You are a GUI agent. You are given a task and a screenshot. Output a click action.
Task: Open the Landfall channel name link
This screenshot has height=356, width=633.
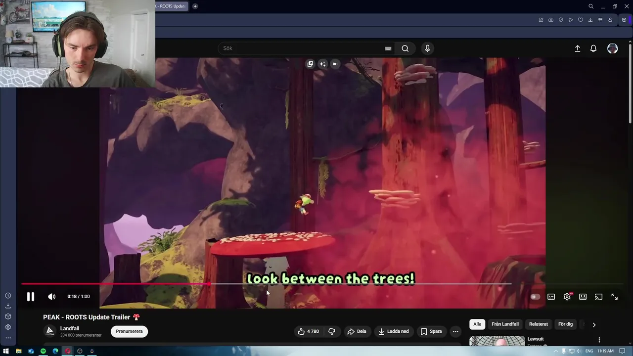pyautogui.click(x=70, y=328)
